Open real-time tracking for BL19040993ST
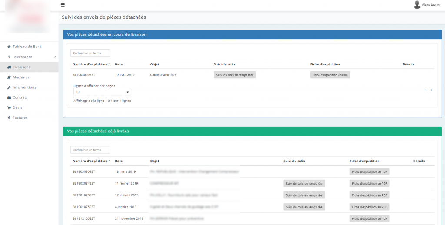The image size is (445, 225). coord(234,75)
